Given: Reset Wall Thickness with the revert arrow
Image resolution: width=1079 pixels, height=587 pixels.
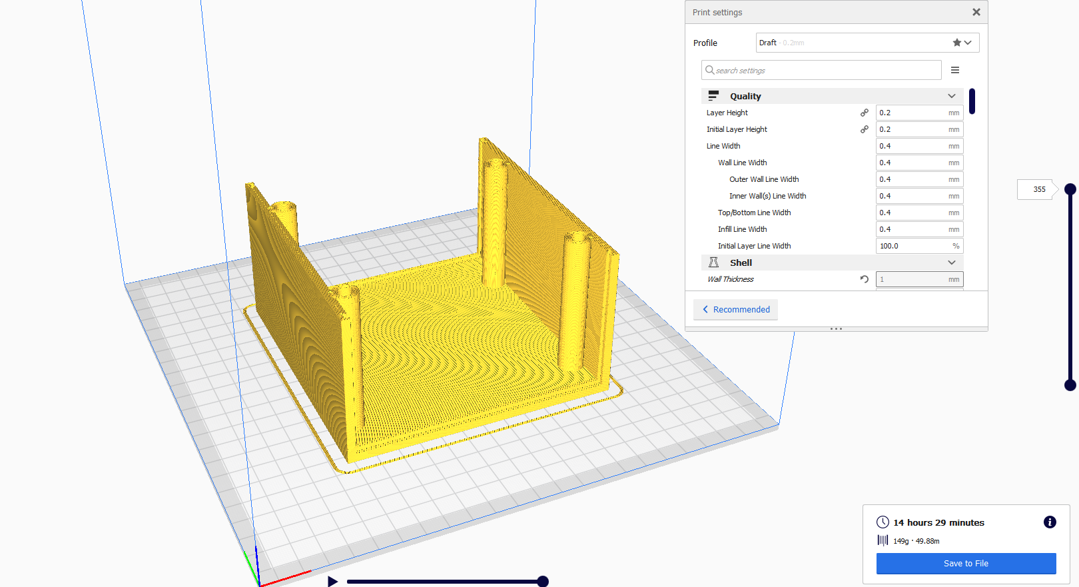Looking at the screenshot, I should click(x=864, y=279).
